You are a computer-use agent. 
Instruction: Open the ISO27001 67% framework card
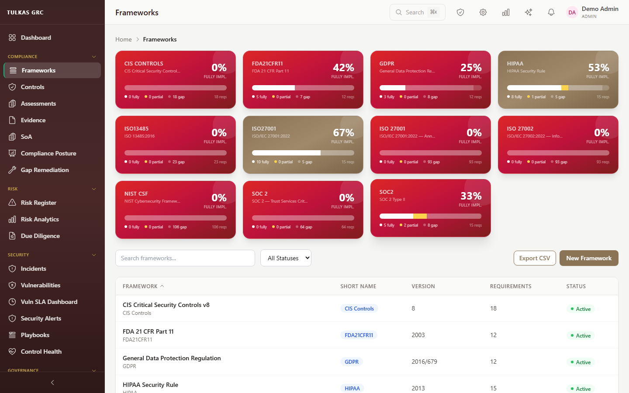pos(303,145)
